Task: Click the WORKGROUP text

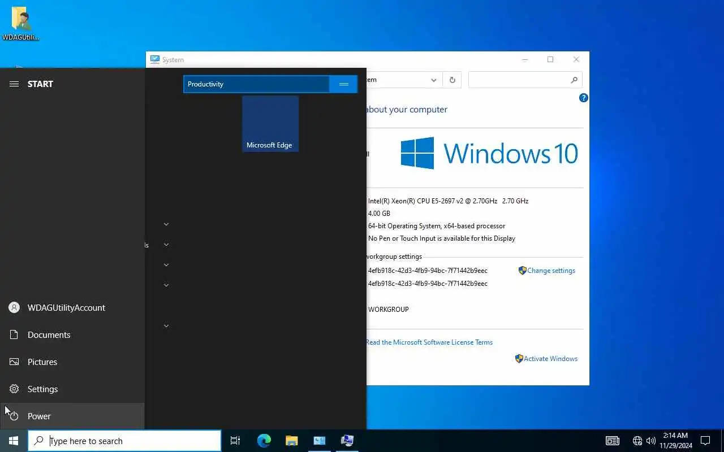Action: tap(389, 310)
